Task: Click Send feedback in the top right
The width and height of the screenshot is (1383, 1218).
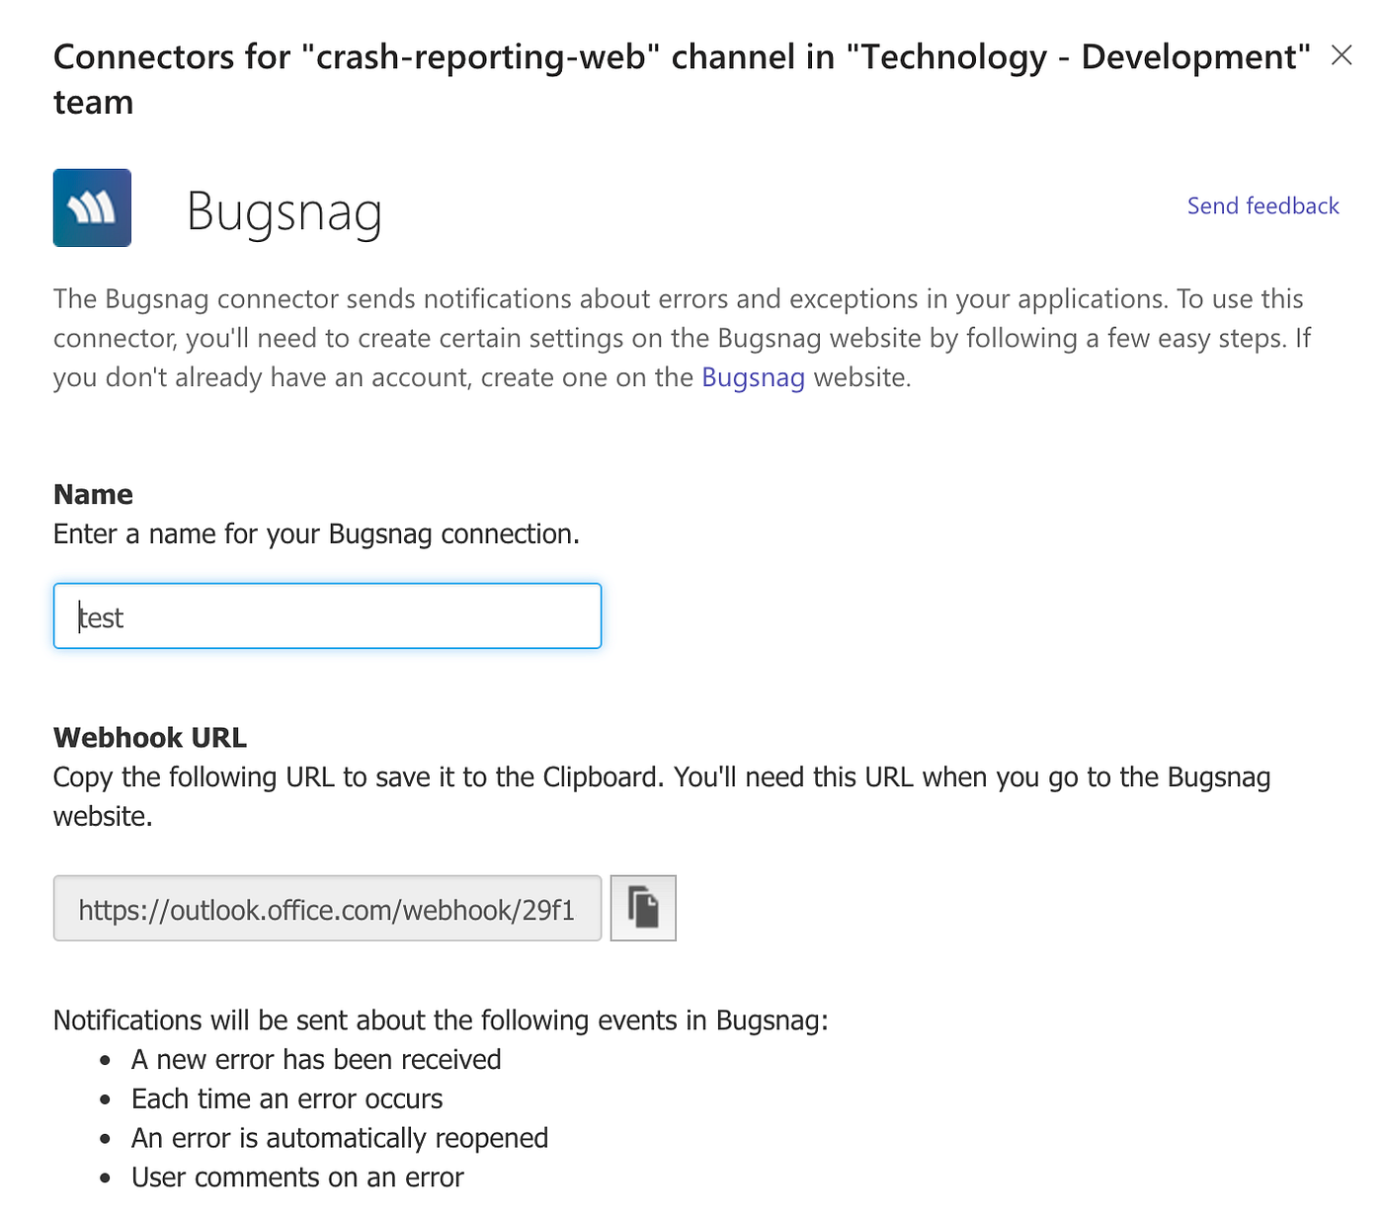Action: click(1262, 205)
